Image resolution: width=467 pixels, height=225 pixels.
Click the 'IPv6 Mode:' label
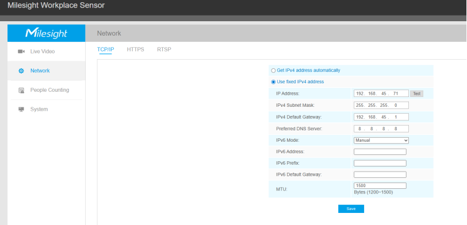(288, 140)
